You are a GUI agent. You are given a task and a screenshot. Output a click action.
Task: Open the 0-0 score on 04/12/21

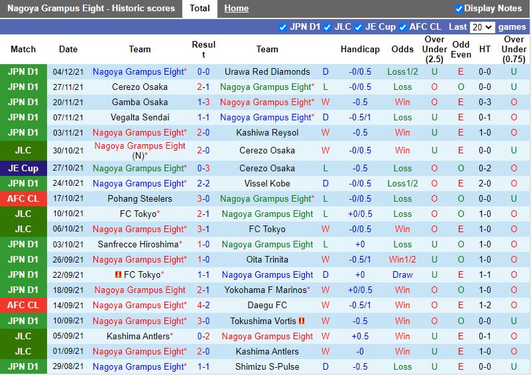pos(204,71)
